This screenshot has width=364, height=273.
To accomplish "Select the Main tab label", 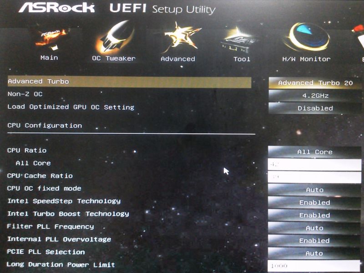I will pyautogui.click(x=49, y=58).
